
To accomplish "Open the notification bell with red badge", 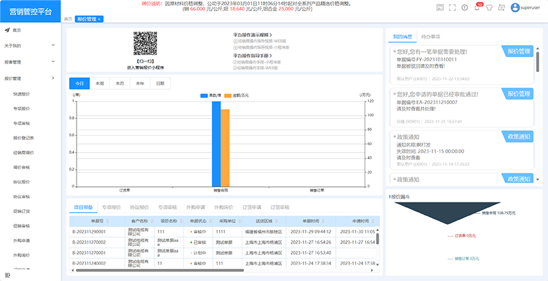I will 477,7.
